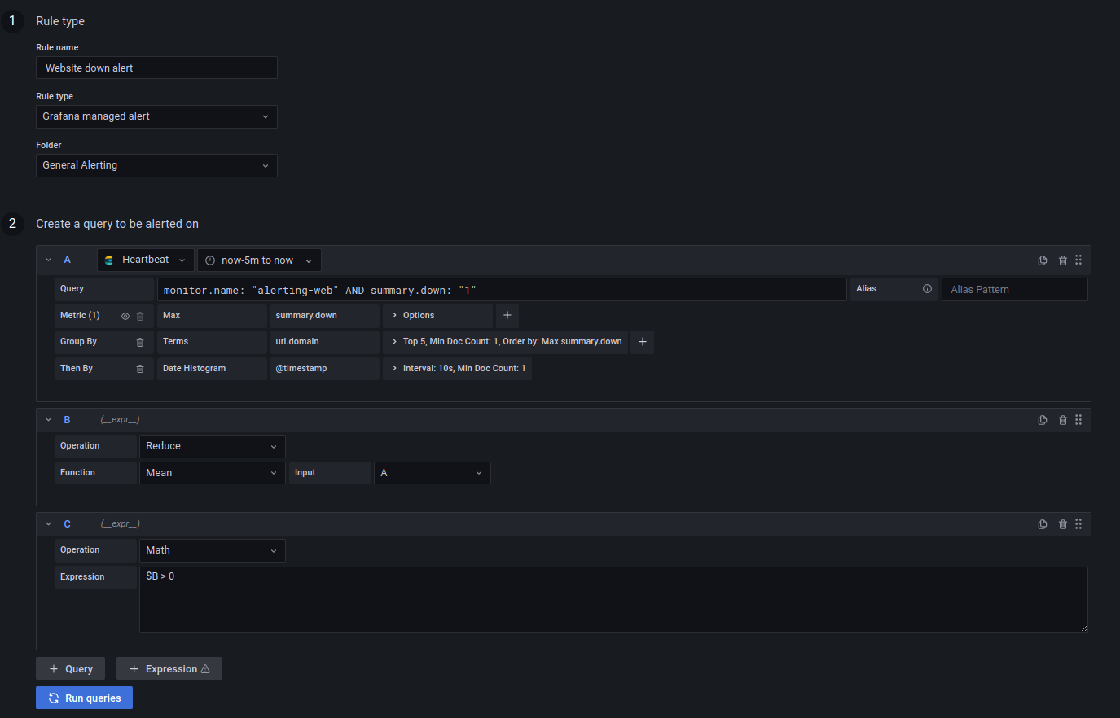Click Run queries
Screen dimensions: 1120x718
pyautogui.click(x=84, y=698)
